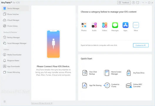
Task: Transfer Content to iTunes
Action: coord(111,85)
